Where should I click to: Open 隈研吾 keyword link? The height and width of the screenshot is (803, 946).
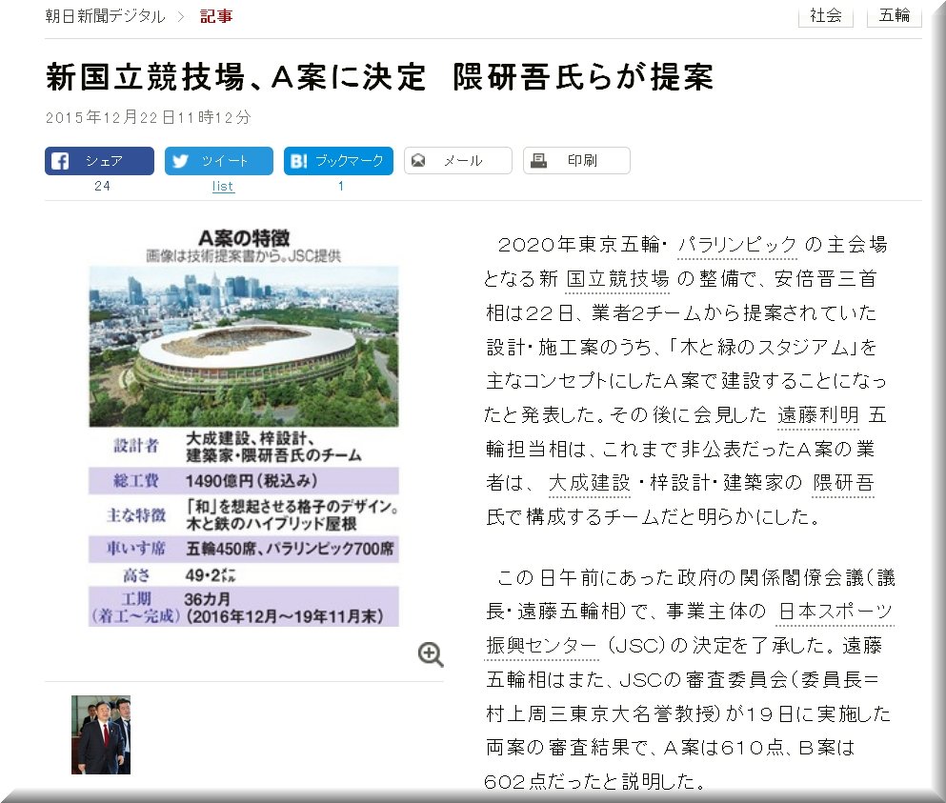tap(843, 483)
